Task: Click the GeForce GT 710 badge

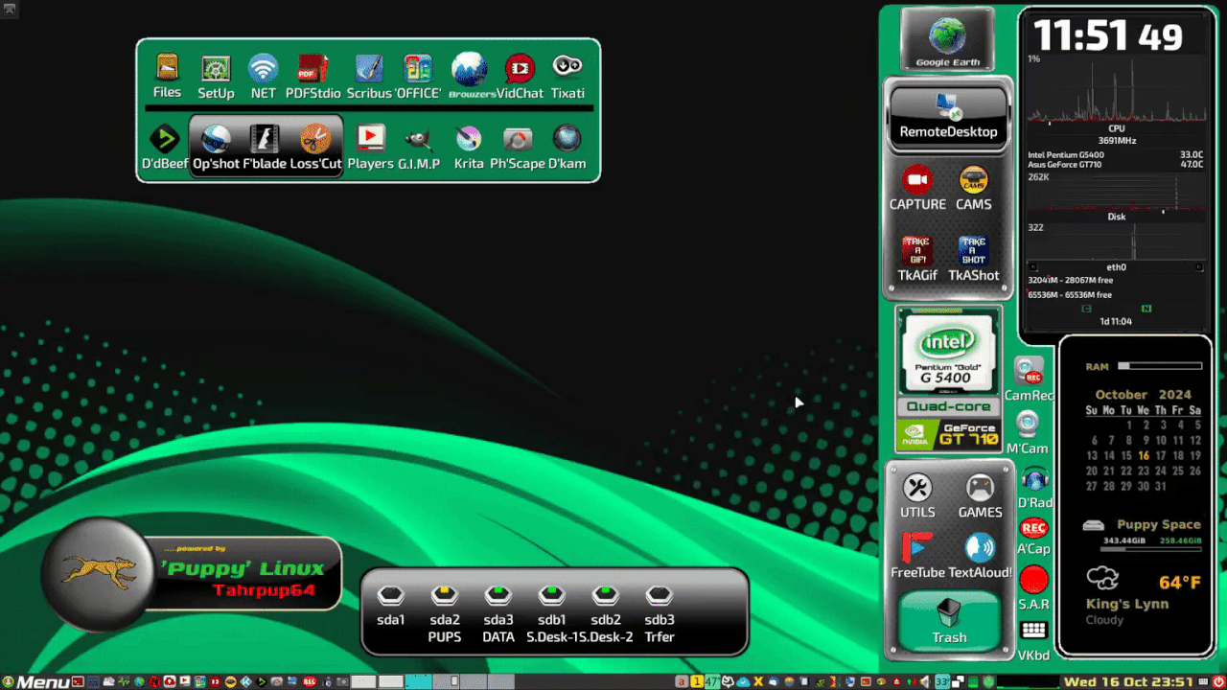Action: click(x=947, y=435)
